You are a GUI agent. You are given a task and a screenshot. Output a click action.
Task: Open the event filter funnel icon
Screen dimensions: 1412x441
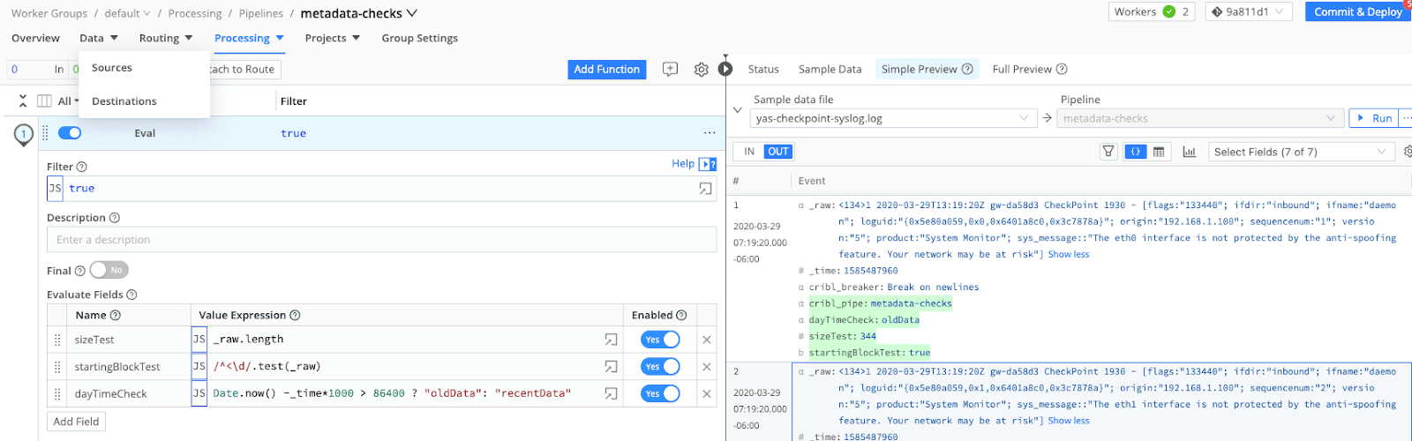click(1108, 152)
